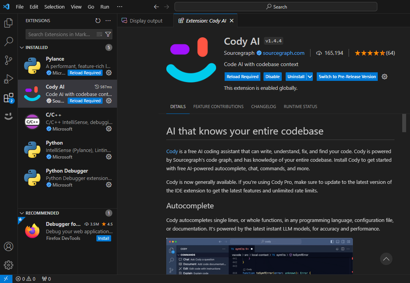Open Extensions view More Actions menu
This screenshot has width=410, height=283.
[x=108, y=21]
